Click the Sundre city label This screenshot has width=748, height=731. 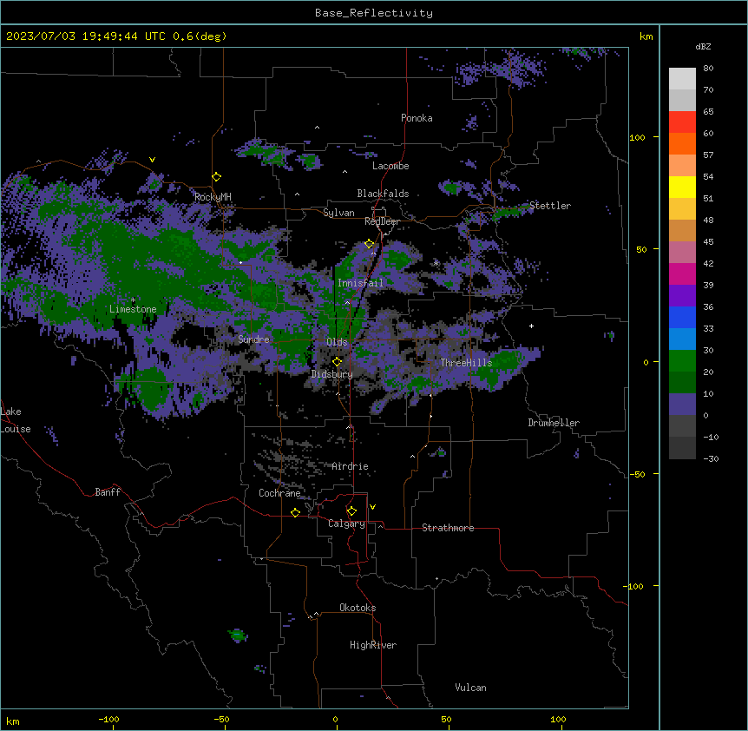[x=253, y=339]
